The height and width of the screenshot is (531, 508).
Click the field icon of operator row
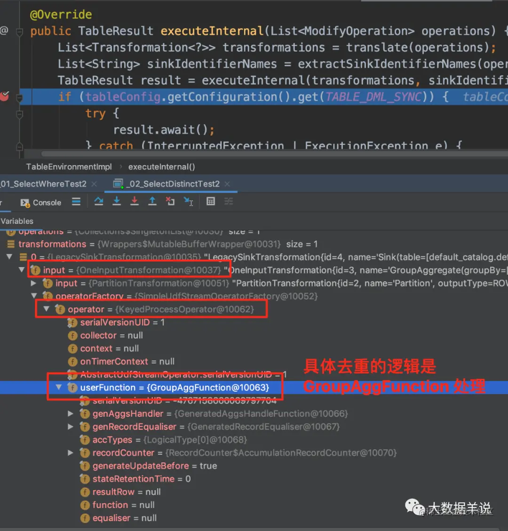point(60,309)
